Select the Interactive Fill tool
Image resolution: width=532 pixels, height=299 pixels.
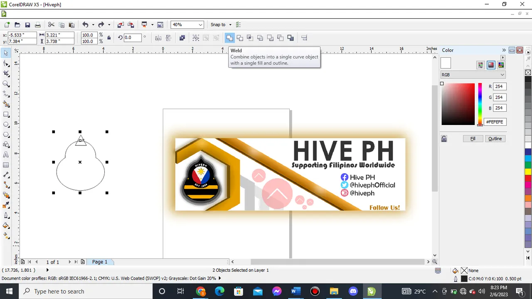coord(6,236)
